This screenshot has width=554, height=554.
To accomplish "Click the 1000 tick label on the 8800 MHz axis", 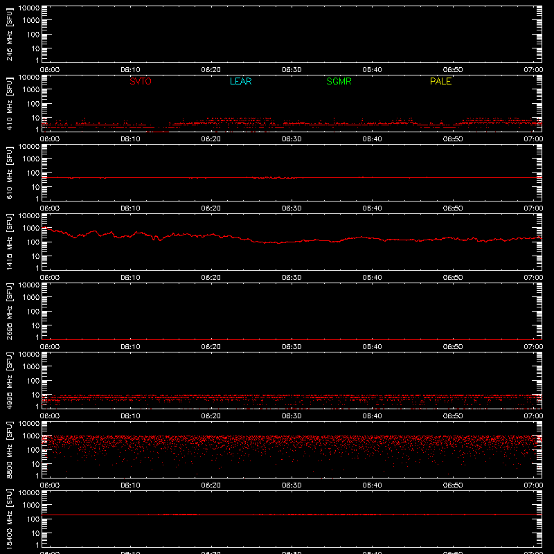I will (31, 436).
